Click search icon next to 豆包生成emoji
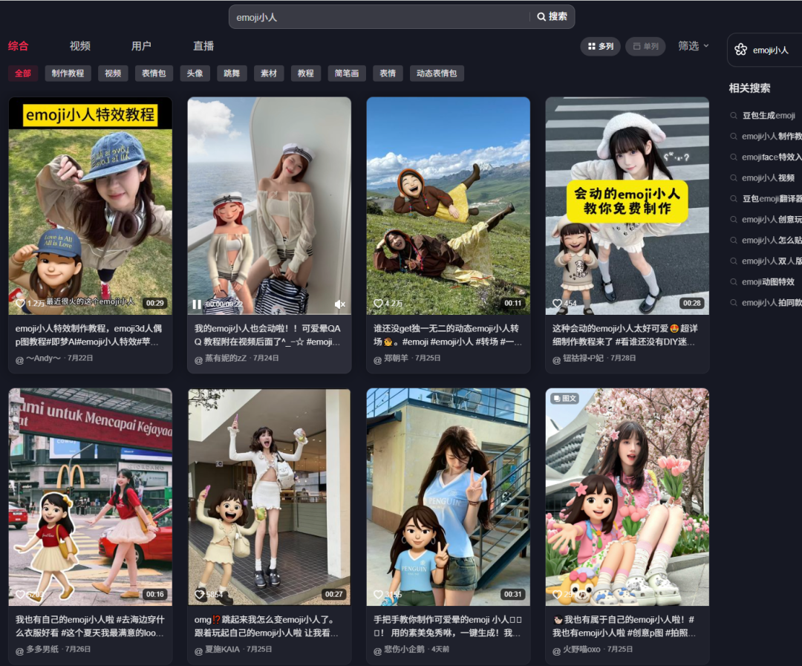The height and width of the screenshot is (666, 802). tap(734, 116)
